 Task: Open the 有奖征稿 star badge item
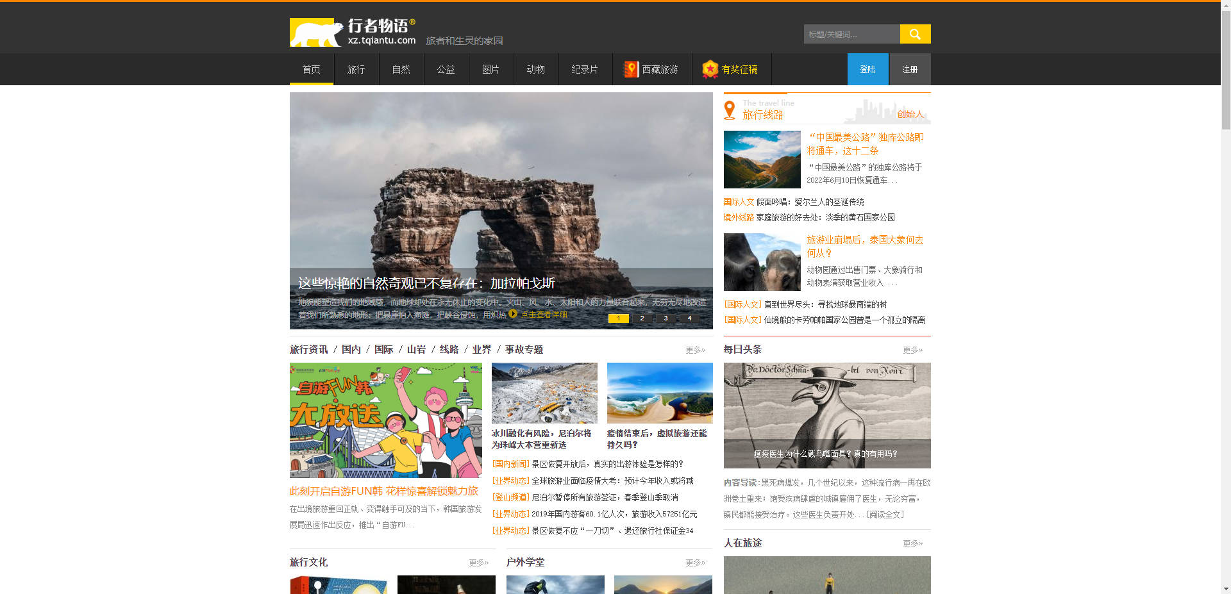click(x=710, y=69)
